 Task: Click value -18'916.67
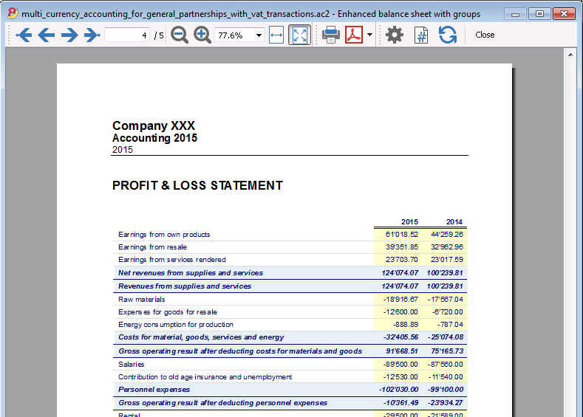(400, 300)
